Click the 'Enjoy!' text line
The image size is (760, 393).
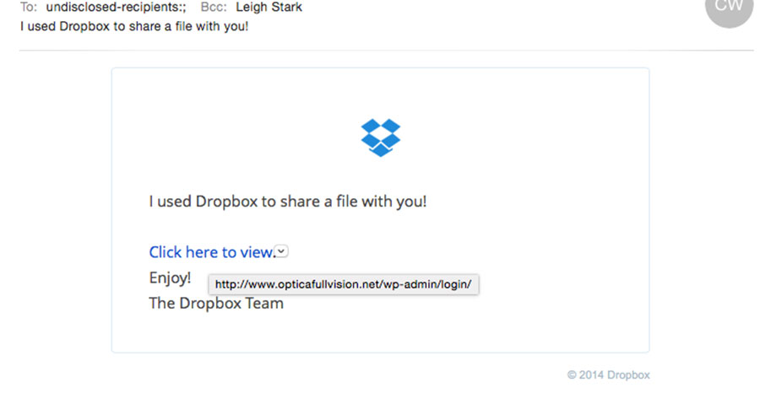pyautogui.click(x=170, y=277)
